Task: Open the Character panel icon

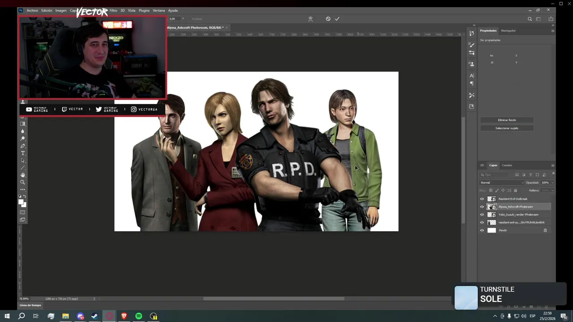Action: (471, 76)
